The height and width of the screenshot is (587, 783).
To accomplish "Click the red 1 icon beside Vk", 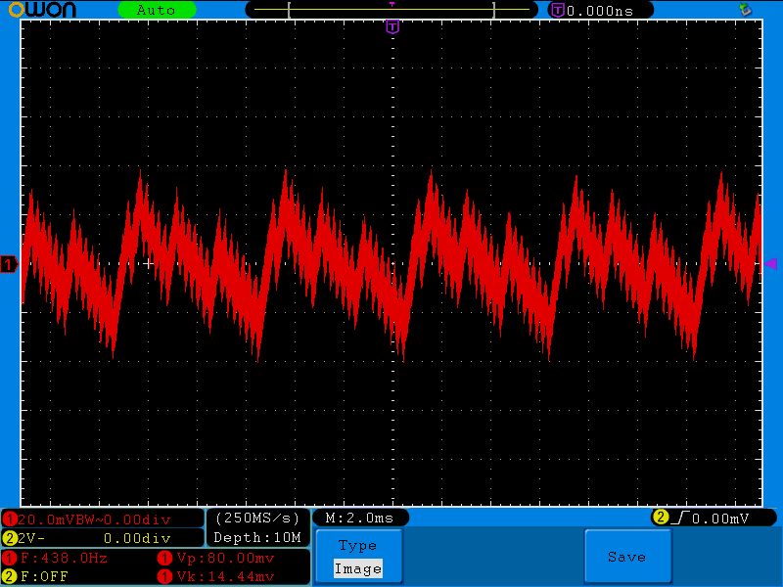I will pyautogui.click(x=164, y=576).
